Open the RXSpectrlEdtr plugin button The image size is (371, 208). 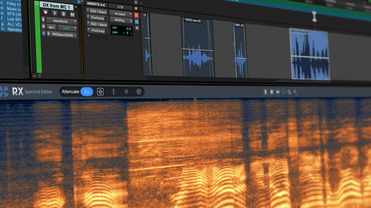63,35
